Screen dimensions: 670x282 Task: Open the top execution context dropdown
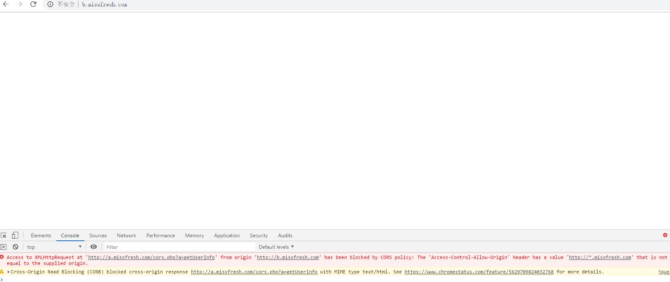click(54, 247)
